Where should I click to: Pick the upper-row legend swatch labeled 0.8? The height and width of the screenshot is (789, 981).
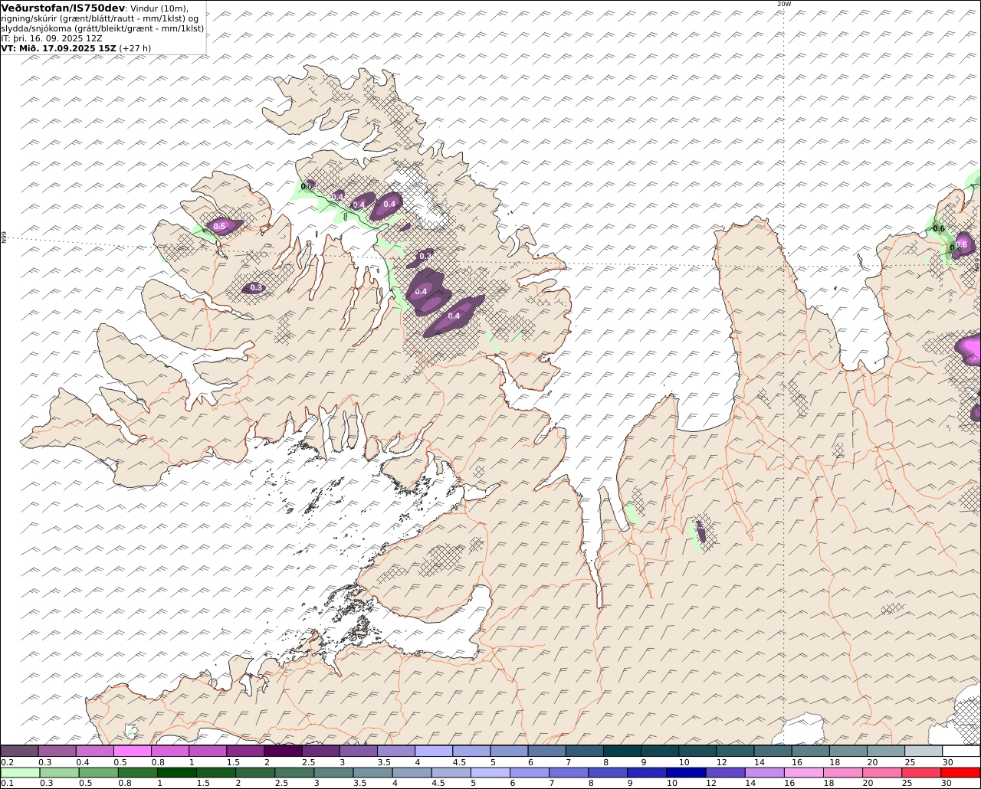(170, 751)
